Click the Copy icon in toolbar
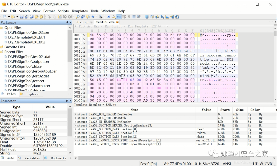 coord(55,17)
